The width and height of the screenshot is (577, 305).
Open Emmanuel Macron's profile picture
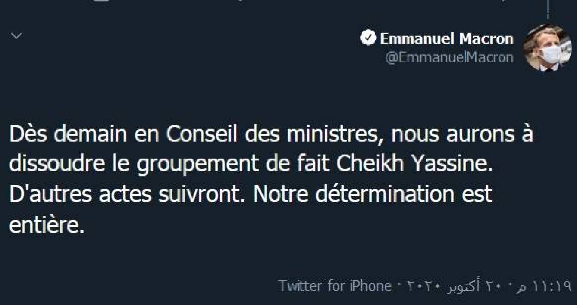547,48
